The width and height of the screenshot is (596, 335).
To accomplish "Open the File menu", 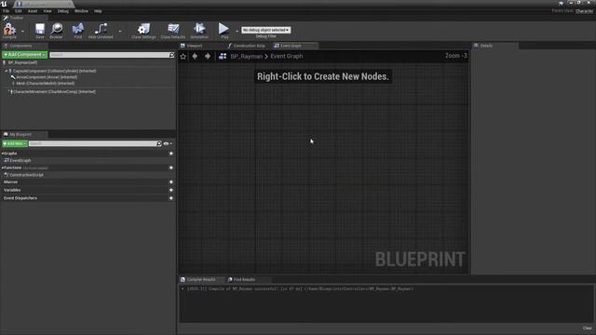I will pos(6,11).
